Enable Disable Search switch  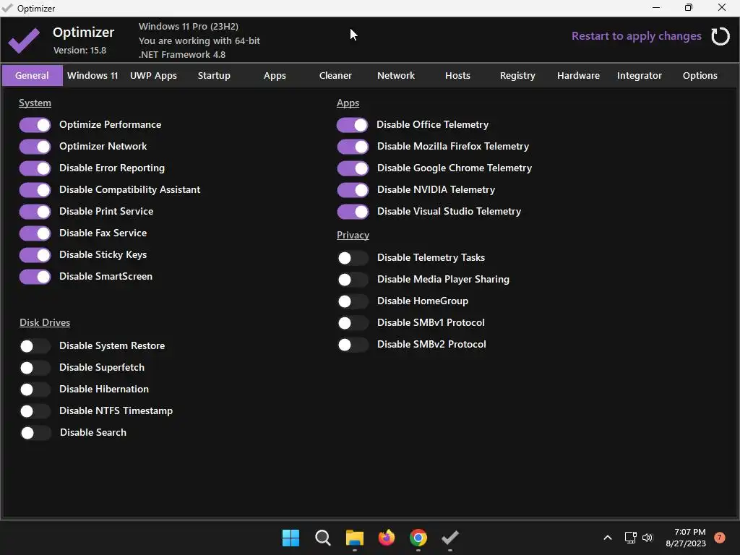(x=35, y=434)
